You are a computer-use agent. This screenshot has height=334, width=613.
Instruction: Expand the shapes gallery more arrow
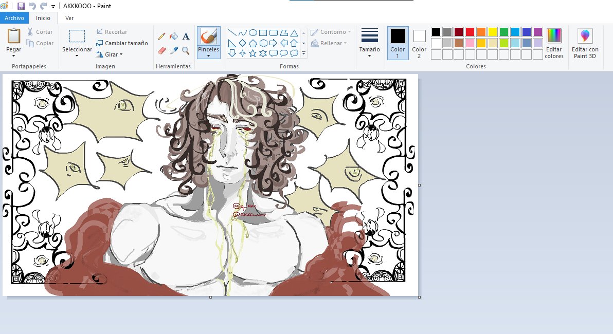pos(304,53)
